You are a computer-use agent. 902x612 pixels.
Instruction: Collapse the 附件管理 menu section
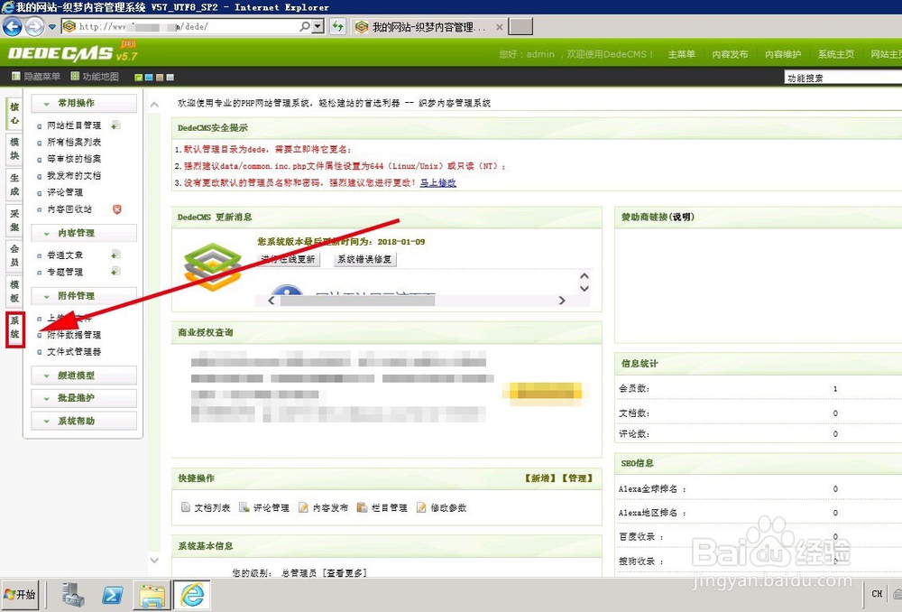coord(84,296)
